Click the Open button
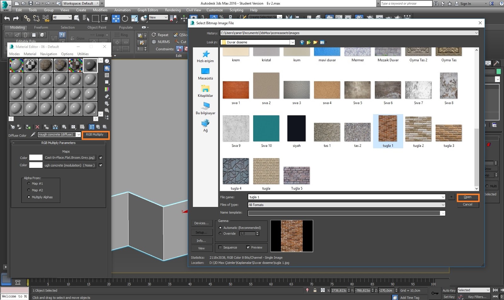Screen dimensions: 504x300 pos(467,197)
